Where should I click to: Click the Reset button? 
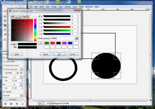point(46,54)
